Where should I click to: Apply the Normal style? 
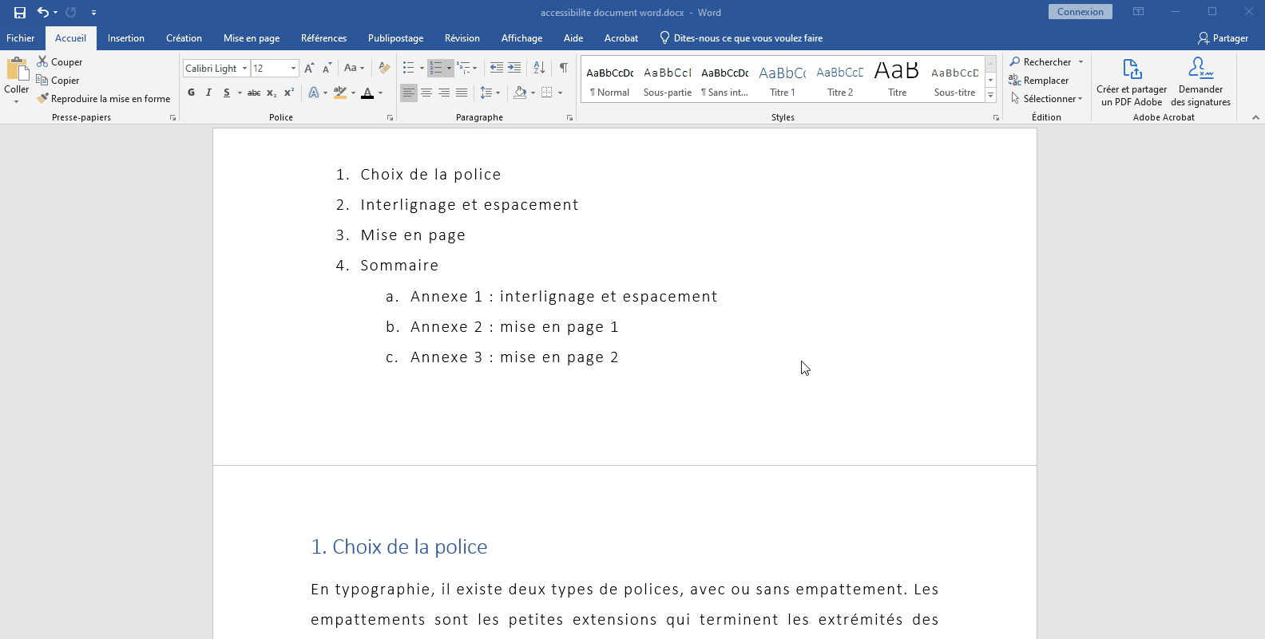(610, 79)
